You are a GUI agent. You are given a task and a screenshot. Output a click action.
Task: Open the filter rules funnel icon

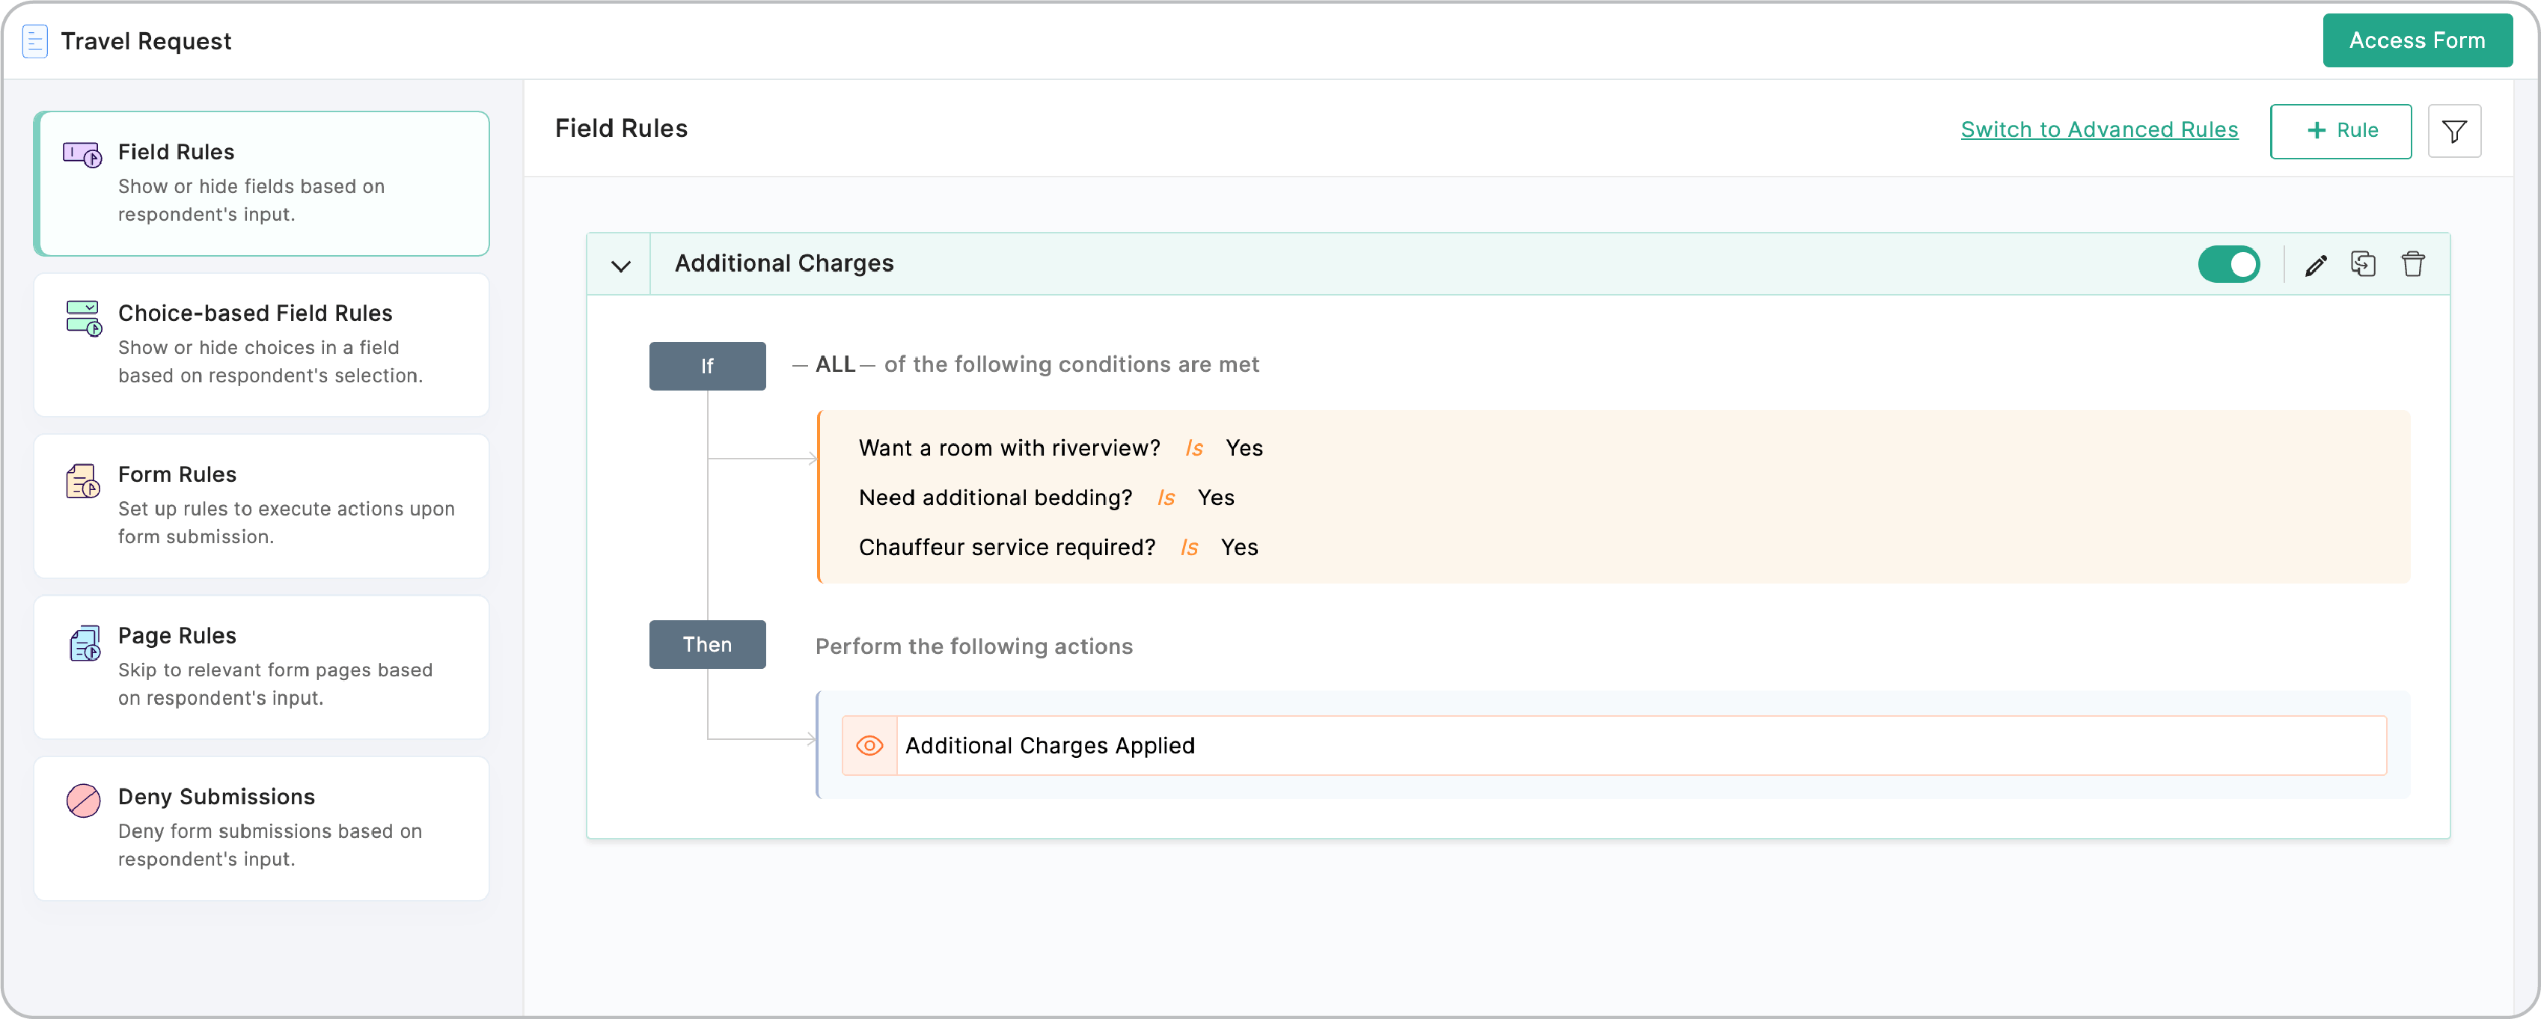(2454, 131)
